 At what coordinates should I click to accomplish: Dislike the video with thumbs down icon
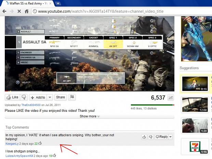coord(24,97)
